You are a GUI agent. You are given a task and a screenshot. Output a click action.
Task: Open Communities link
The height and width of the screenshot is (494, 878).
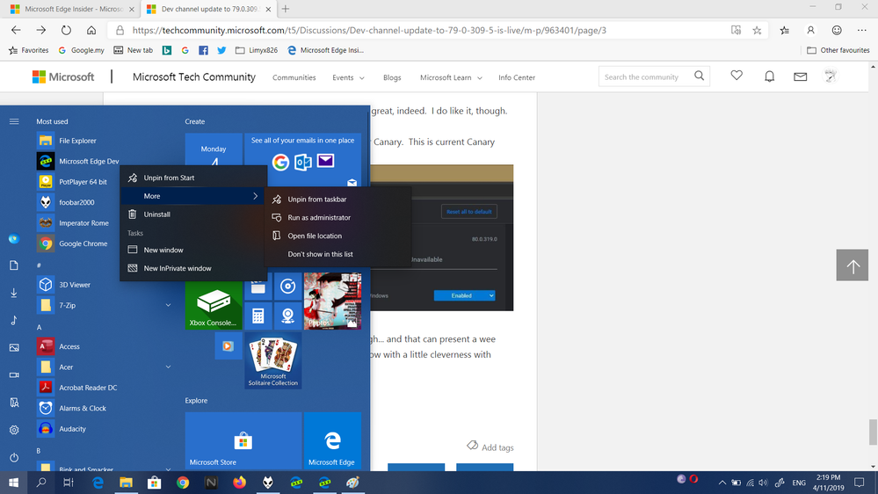pyautogui.click(x=294, y=77)
